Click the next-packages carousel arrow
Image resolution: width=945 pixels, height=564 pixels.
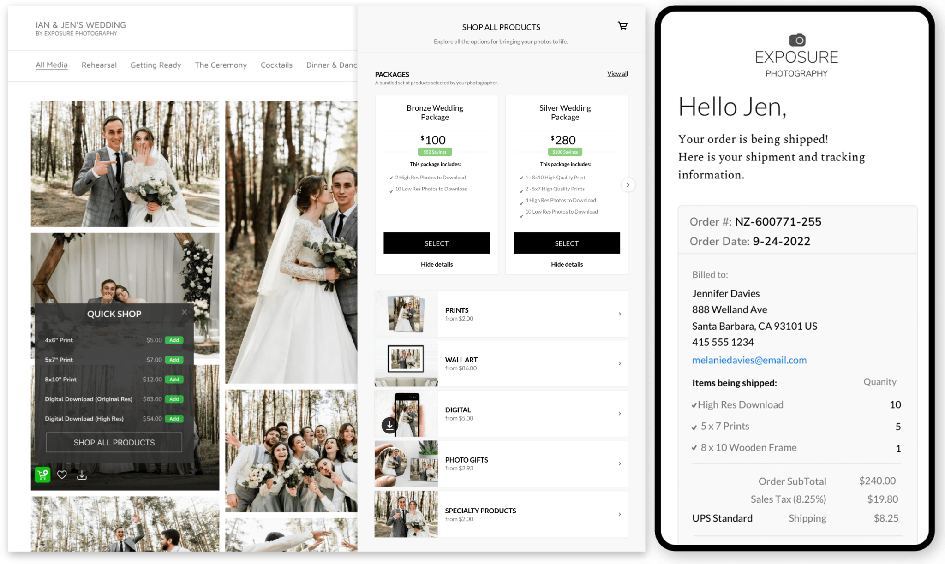(628, 184)
